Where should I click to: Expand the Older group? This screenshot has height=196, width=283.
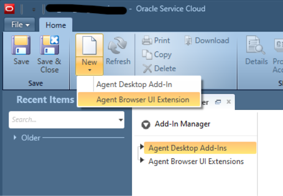(15, 137)
